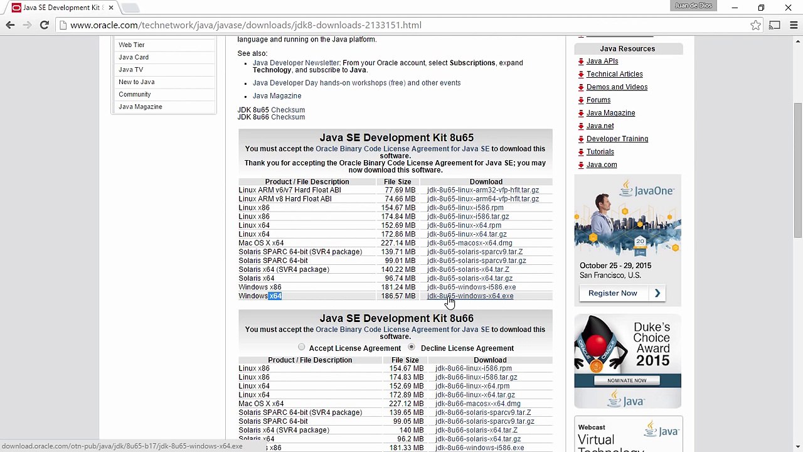Viewport: 803px width, 452px height.
Task: Download jdk-8u65-linux-i586.rpm
Action: point(465,208)
